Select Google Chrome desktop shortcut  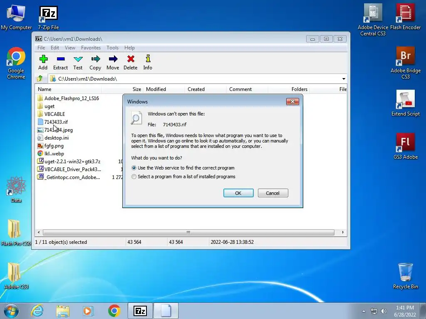16,64
